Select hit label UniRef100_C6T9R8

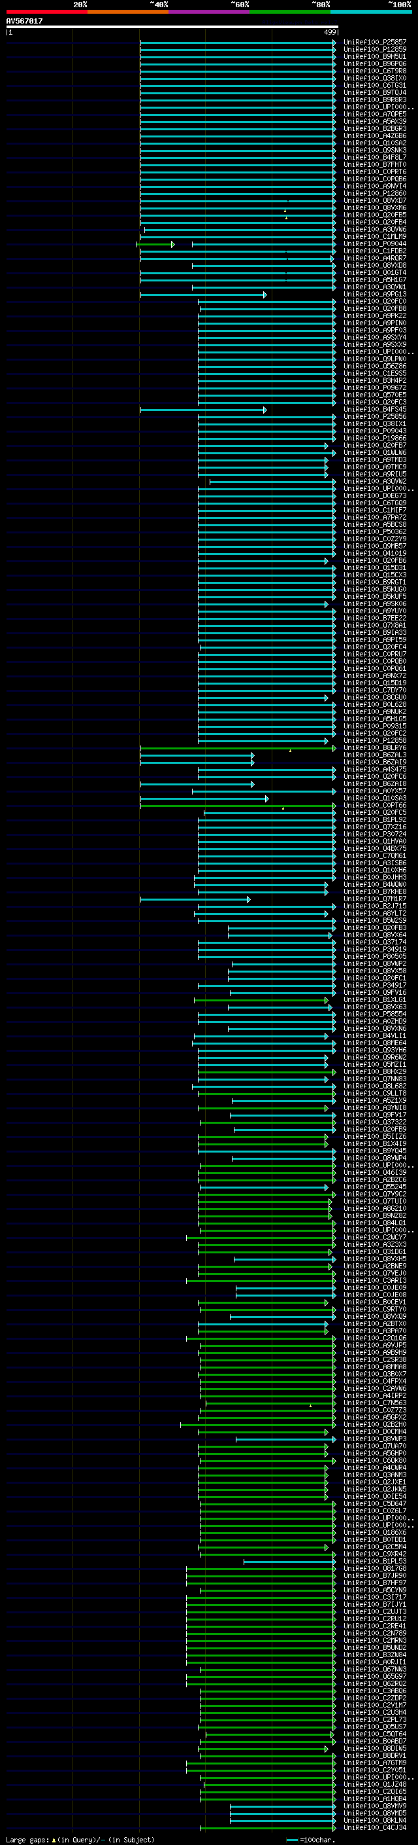click(374, 71)
